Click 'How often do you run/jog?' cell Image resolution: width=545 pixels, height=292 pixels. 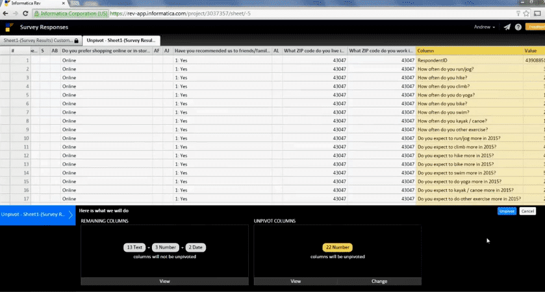pos(469,69)
